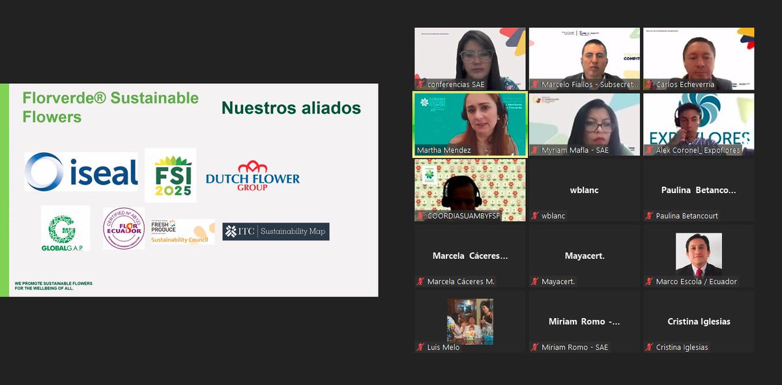This screenshot has width=782, height=385.
Task: Select the Mayacert. participant tile
Action: click(585, 256)
